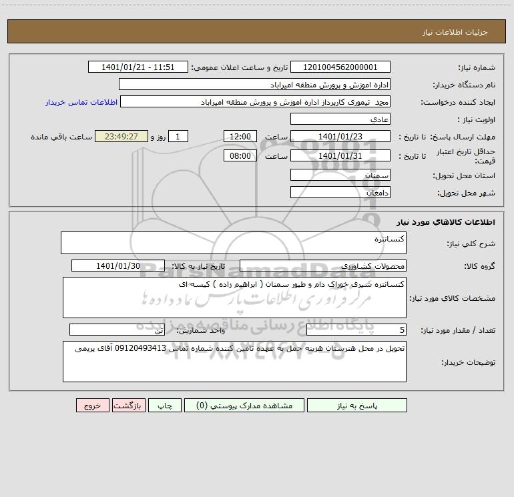The image size is (514, 497).
Task: Click the توضیحات خریدار text area
Action: [234, 362]
